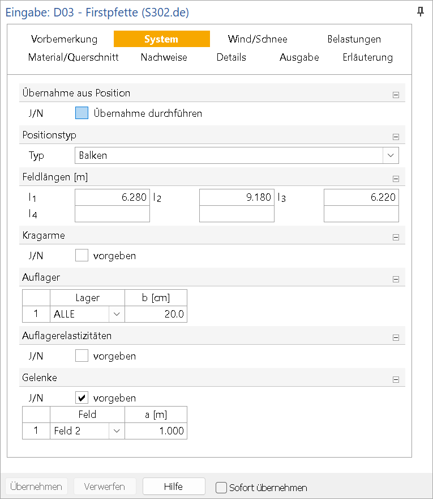Click the panel title Eingabe: D03 - Firstpfette

(x=97, y=12)
